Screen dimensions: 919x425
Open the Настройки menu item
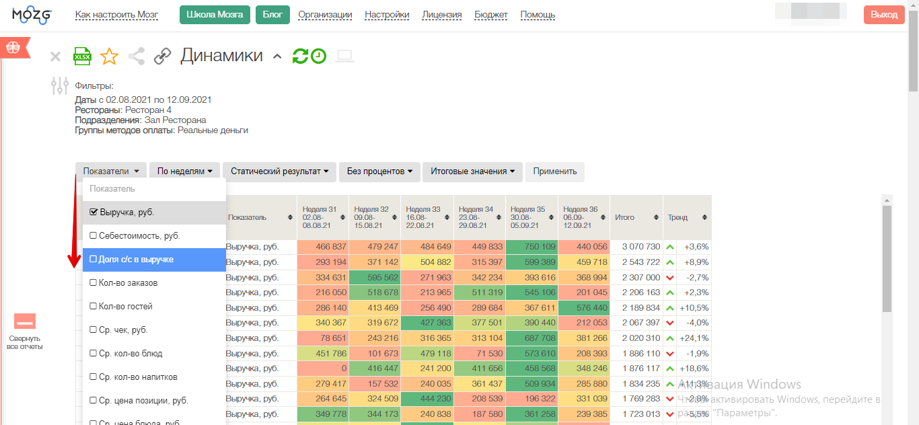[x=387, y=15]
